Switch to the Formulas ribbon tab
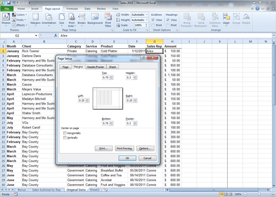This screenshot has width=276, height=197. pyautogui.click(x=72, y=8)
